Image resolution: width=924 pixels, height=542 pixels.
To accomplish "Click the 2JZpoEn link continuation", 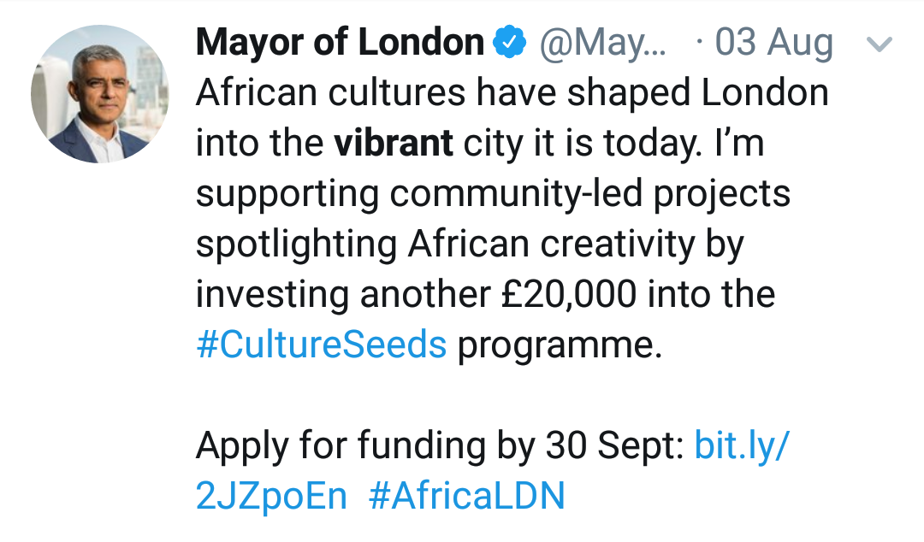I will (x=271, y=496).
